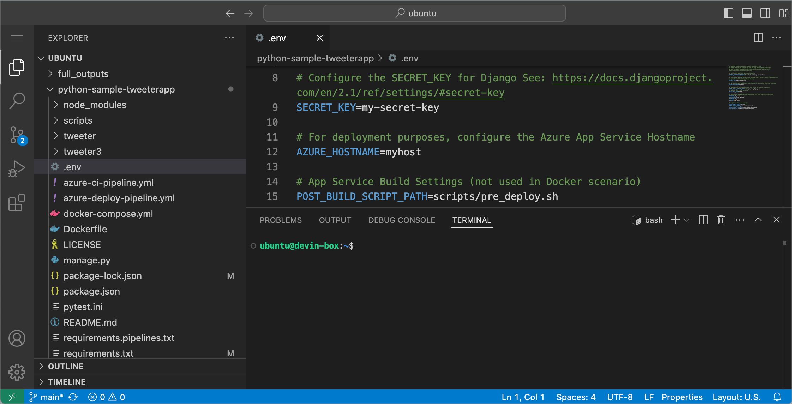Image resolution: width=792 pixels, height=404 pixels.
Task: Switch to the PROBLEMS tab
Action: [x=281, y=220]
